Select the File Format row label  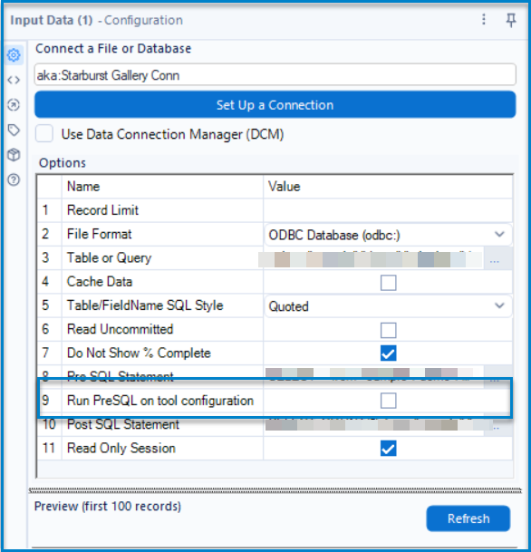point(100,234)
